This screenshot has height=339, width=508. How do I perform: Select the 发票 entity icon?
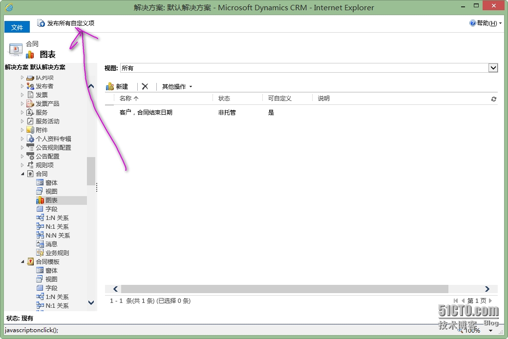pos(30,95)
